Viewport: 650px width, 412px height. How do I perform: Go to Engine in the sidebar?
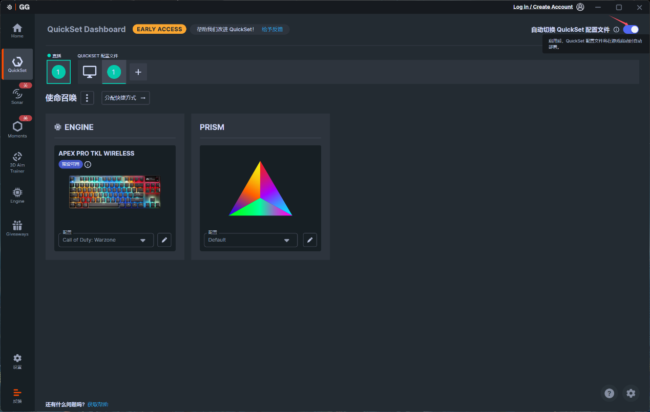pyautogui.click(x=17, y=195)
